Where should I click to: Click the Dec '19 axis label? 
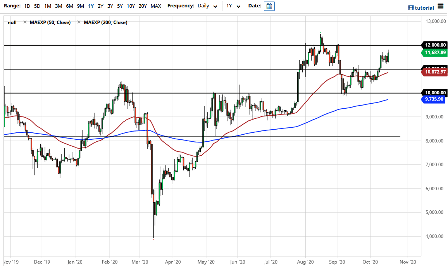tap(42, 262)
